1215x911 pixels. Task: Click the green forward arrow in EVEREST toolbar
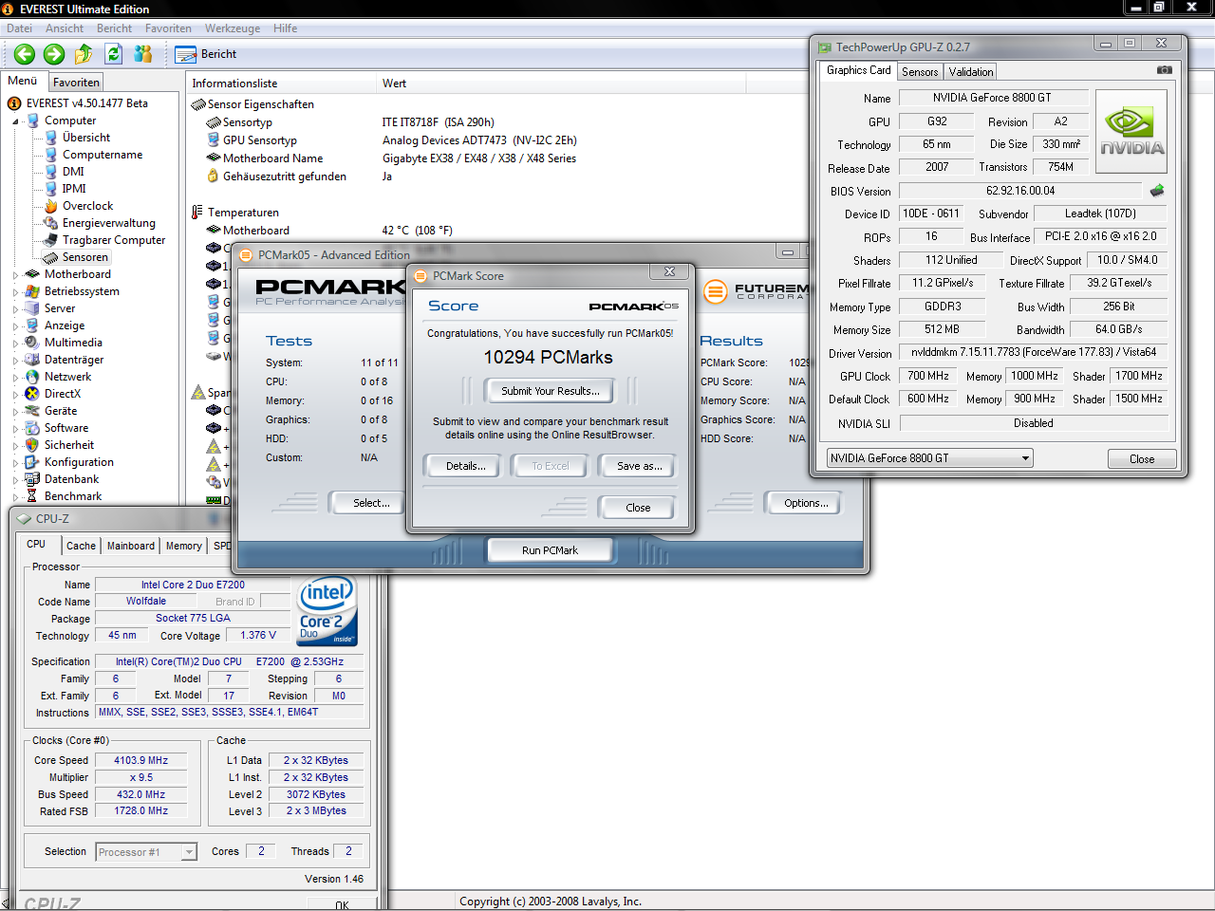point(54,54)
